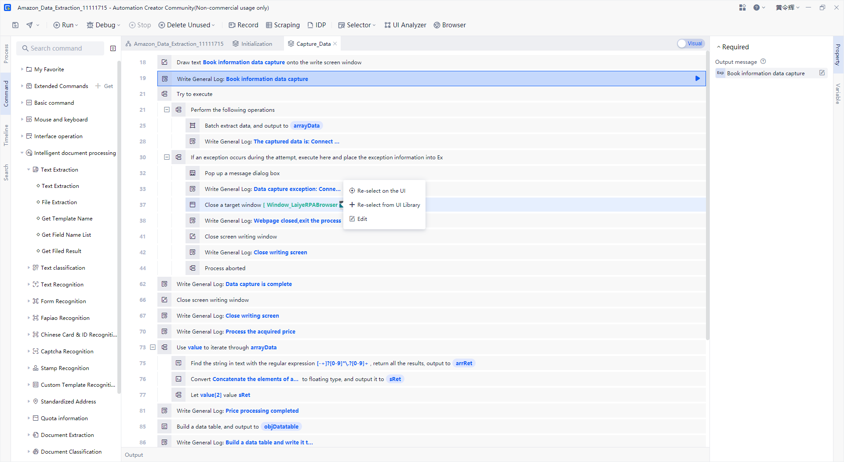Screen dimensions: 844x462
Task: Open the Scraping tool
Action: coord(283,25)
